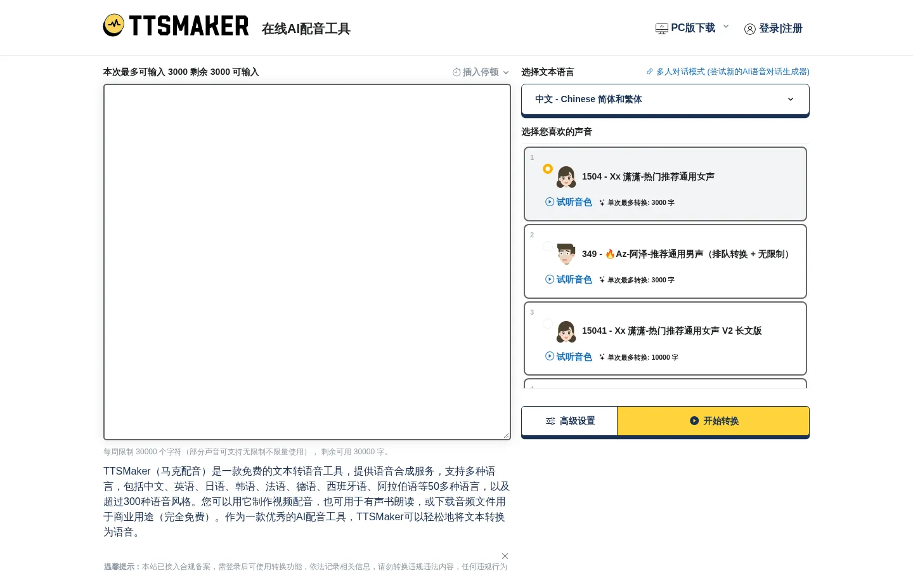Open the 中文 - Chinese language combo box

pos(665,99)
